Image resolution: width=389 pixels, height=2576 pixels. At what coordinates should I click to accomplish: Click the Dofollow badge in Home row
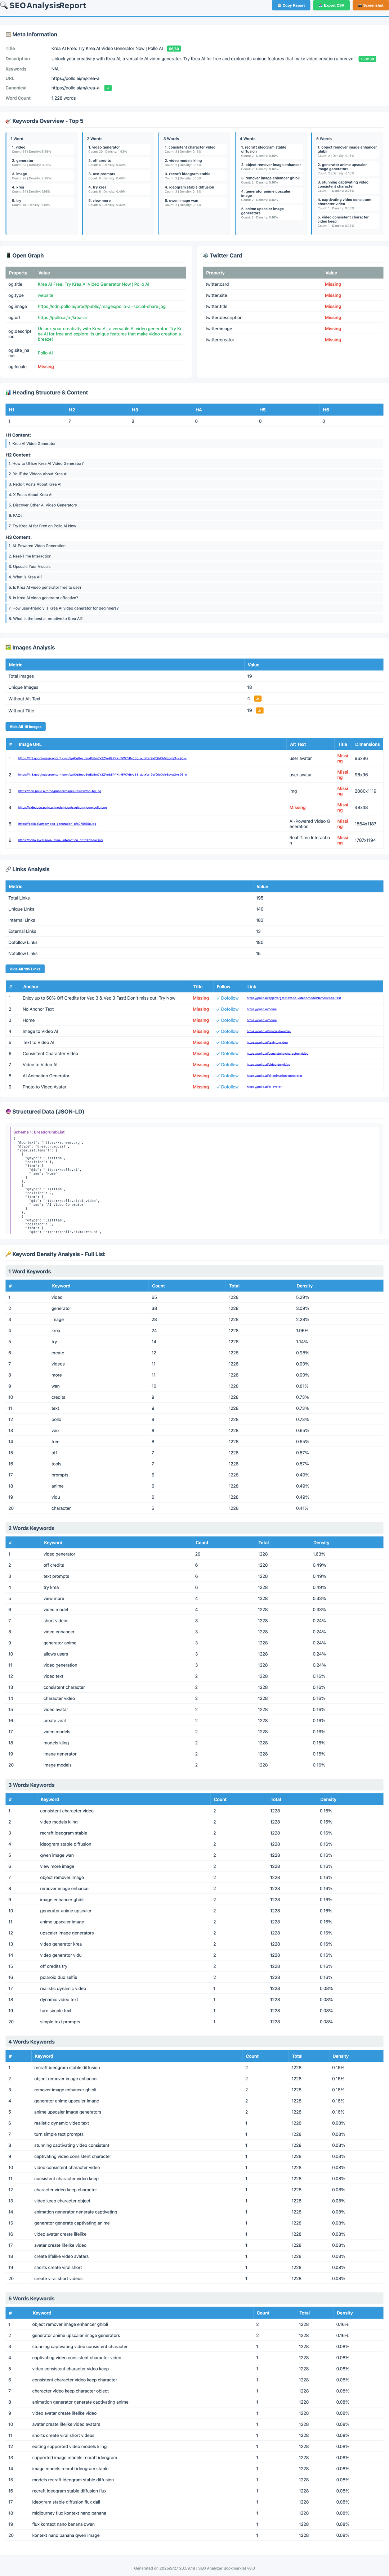pyautogui.click(x=228, y=1020)
